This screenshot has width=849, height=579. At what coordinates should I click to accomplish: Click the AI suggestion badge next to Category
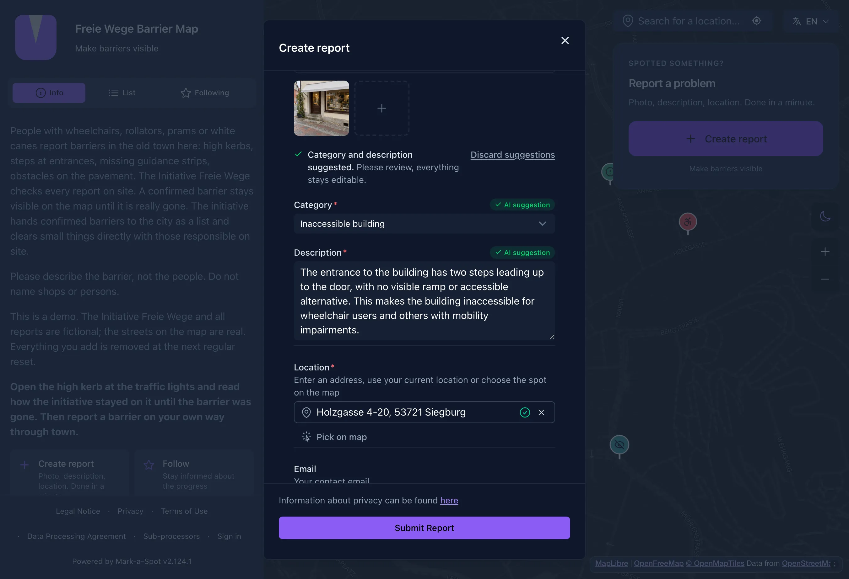(522, 205)
